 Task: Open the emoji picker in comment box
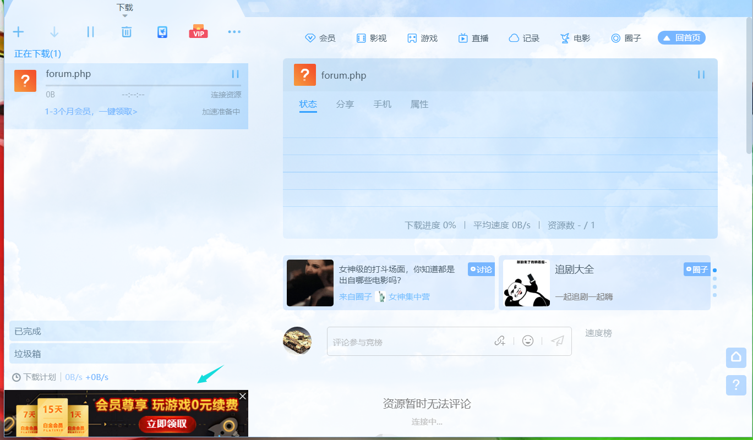[527, 341]
